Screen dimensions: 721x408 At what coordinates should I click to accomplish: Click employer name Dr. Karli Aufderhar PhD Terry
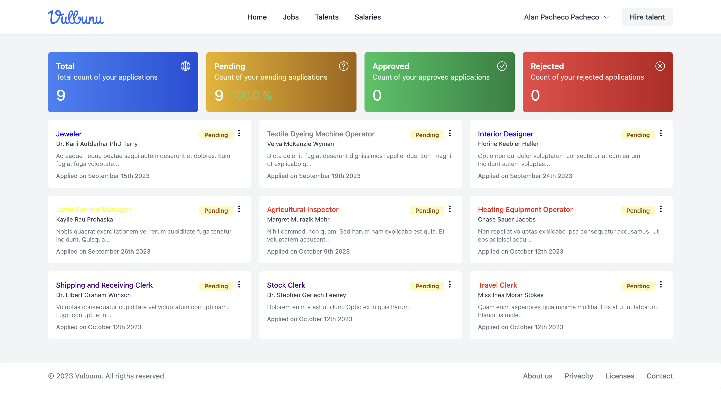(x=97, y=144)
